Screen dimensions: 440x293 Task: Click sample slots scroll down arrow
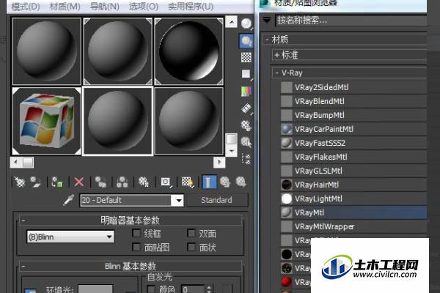[x=232, y=152]
